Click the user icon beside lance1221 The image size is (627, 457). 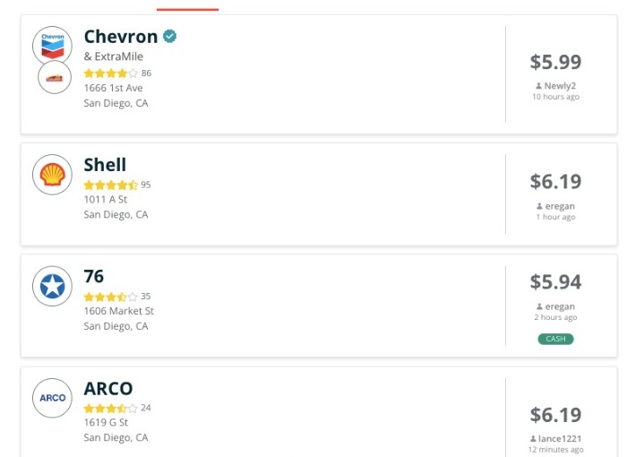(532, 438)
